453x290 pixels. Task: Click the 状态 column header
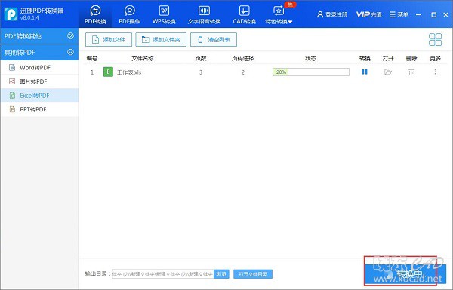(x=311, y=59)
